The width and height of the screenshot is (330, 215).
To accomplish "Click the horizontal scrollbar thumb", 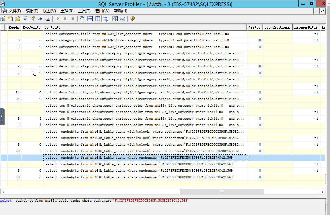I will (x=222, y=192).
